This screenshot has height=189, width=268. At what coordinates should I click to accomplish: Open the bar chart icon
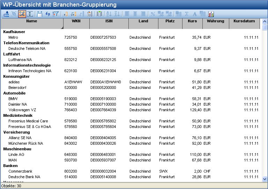[x=211, y=14]
